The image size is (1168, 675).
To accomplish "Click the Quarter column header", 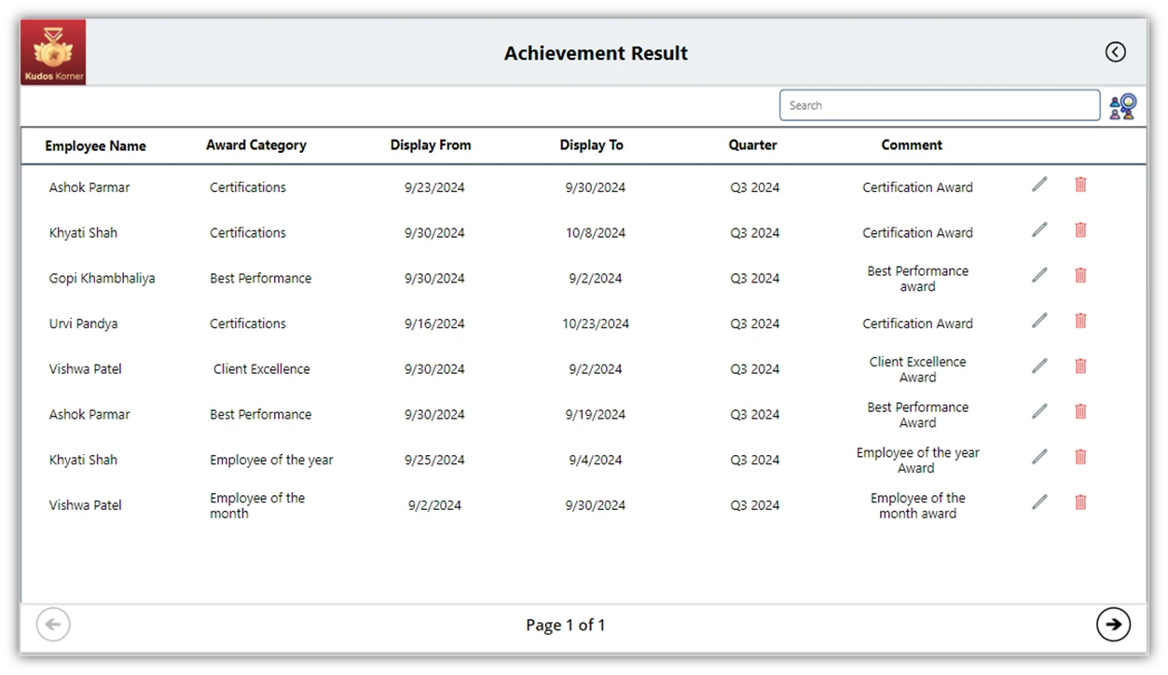I will point(752,145).
